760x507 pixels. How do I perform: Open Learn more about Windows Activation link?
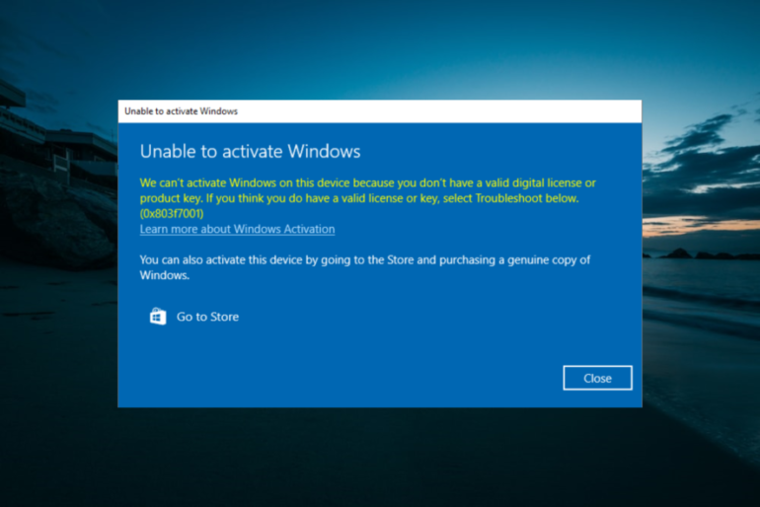(237, 229)
